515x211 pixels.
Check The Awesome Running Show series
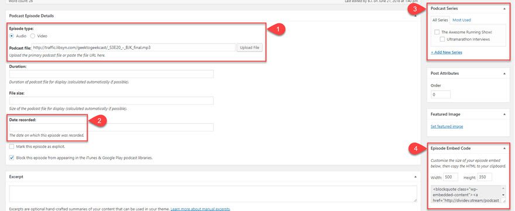[x=437, y=32]
